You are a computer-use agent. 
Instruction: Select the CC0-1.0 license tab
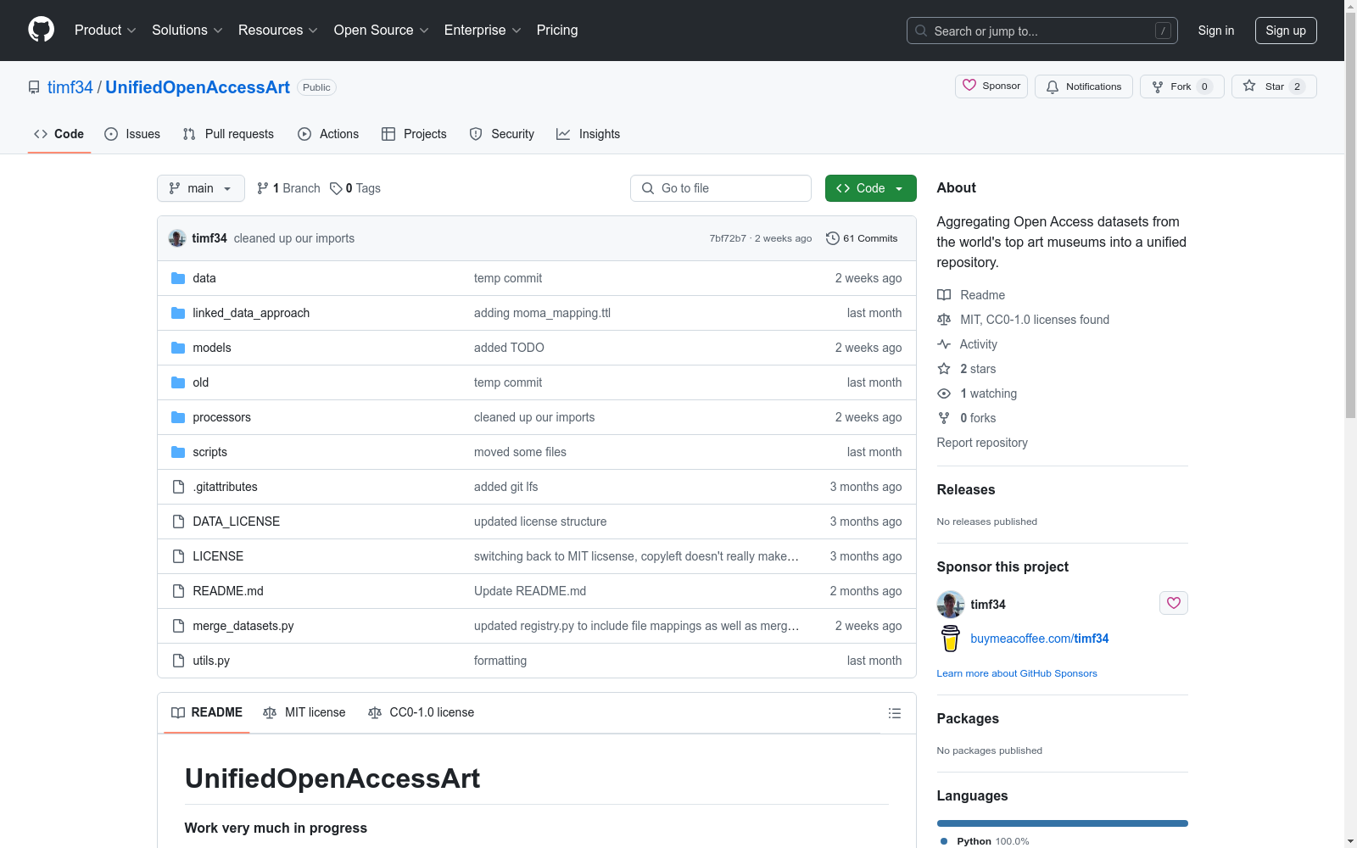coord(421,713)
